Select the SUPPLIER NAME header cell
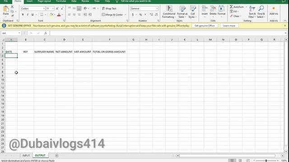This screenshot has height=162, width=289. pos(44,52)
